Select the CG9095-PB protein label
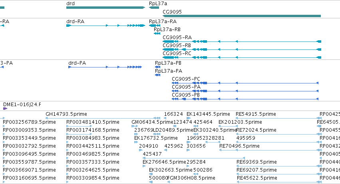The width and height of the screenshot is (340, 184). 186,95
